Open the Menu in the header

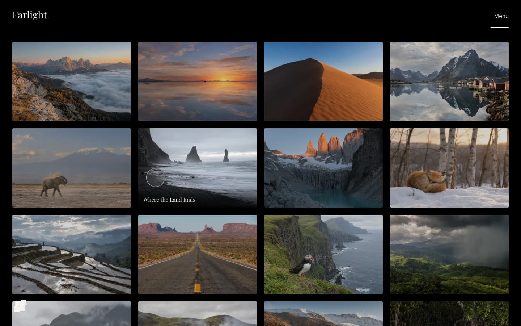(x=501, y=16)
